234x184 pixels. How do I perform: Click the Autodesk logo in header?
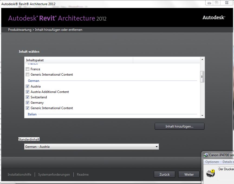pyautogui.click(x=214, y=17)
